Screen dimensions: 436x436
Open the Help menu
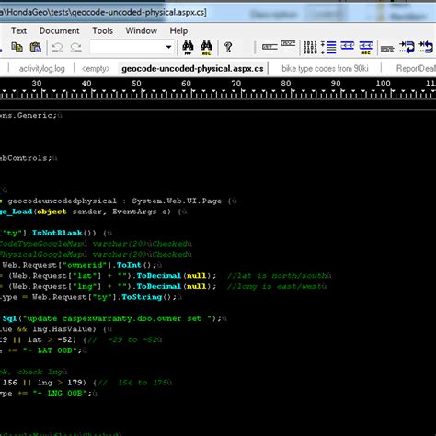pyautogui.click(x=178, y=30)
